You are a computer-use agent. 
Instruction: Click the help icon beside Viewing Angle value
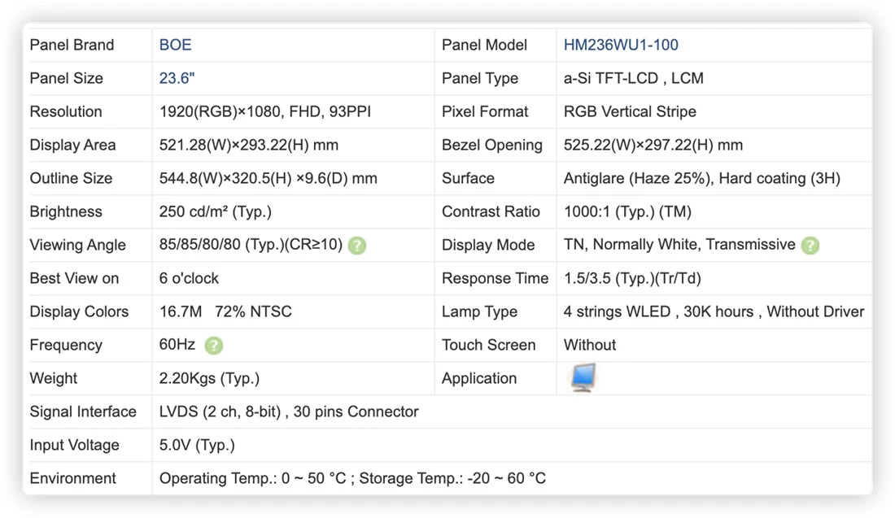coord(357,246)
